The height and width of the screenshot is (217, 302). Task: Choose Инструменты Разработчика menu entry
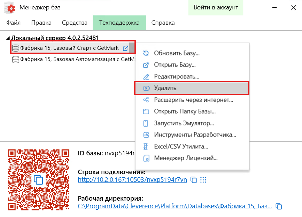pyautogui.click(x=192, y=135)
